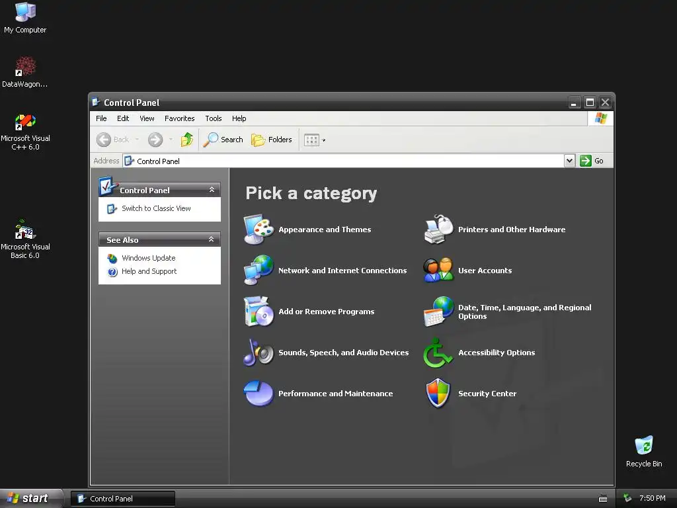
Task: Click inside the Control Panel address field
Action: click(343, 161)
